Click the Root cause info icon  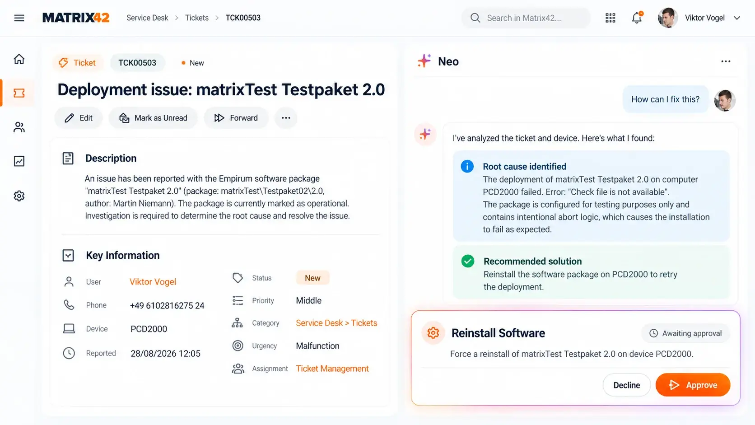pyautogui.click(x=467, y=166)
